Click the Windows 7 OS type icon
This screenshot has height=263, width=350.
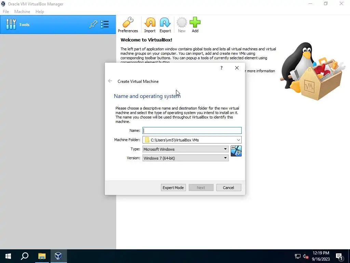pos(236,151)
